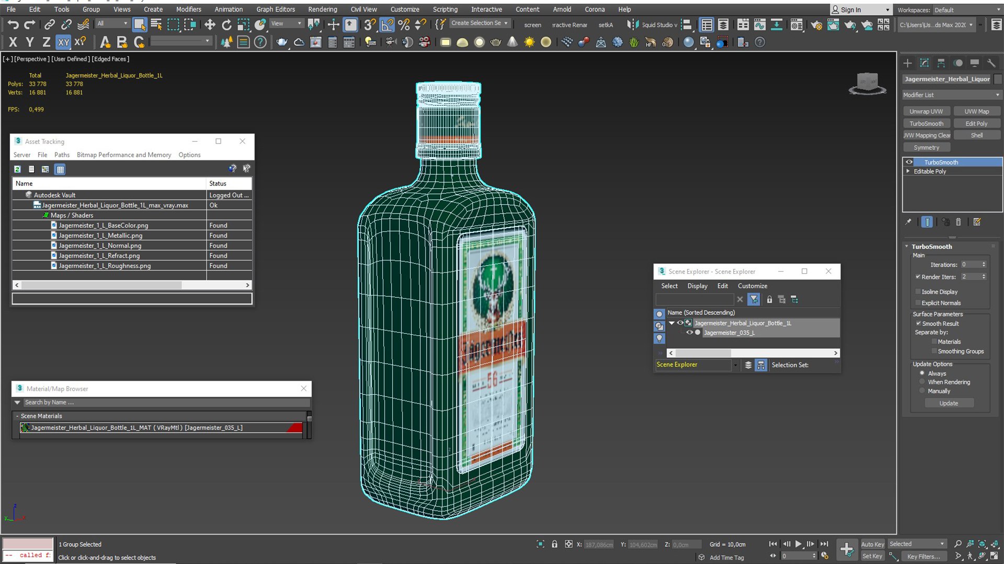Open the Modifiers menu
The height and width of the screenshot is (564, 1004).
click(x=188, y=9)
